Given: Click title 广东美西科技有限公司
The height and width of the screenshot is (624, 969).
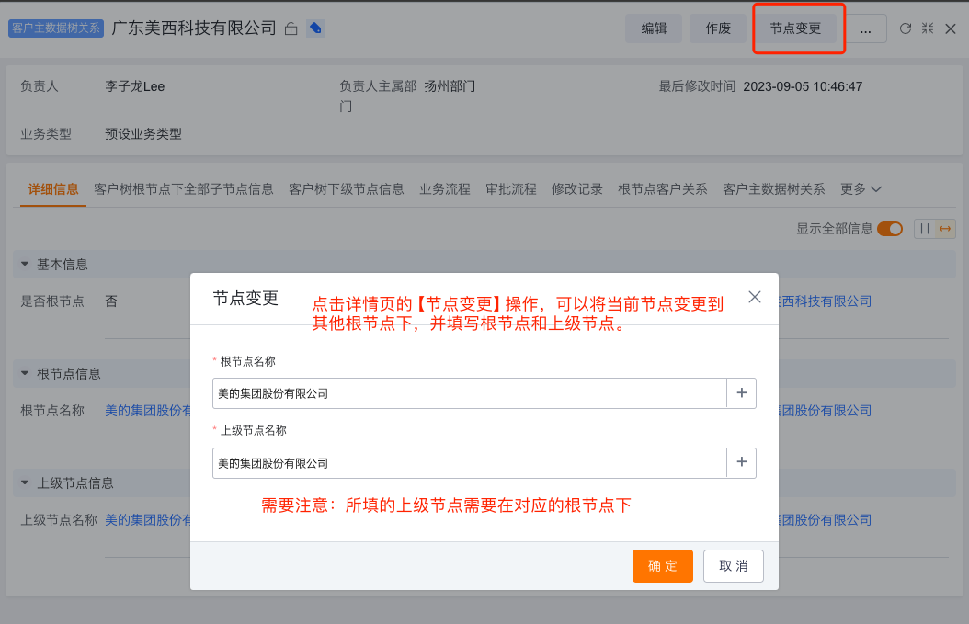Looking at the screenshot, I should click(194, 28).
